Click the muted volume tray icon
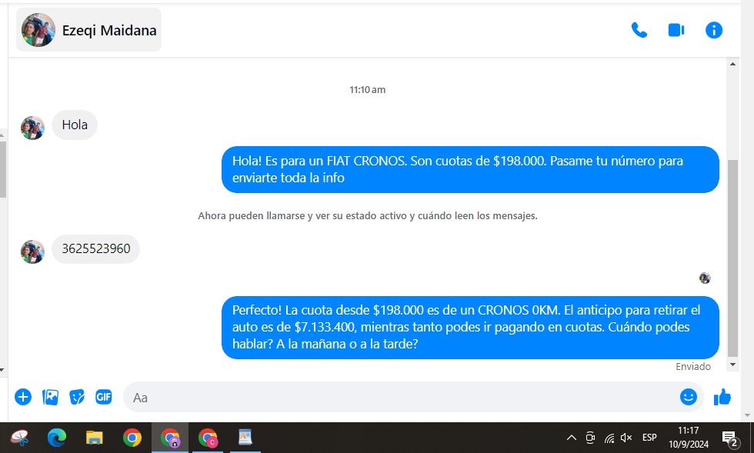 626,438
